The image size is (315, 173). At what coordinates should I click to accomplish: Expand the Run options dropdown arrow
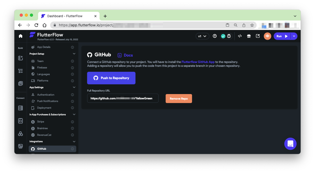(294, 36)
